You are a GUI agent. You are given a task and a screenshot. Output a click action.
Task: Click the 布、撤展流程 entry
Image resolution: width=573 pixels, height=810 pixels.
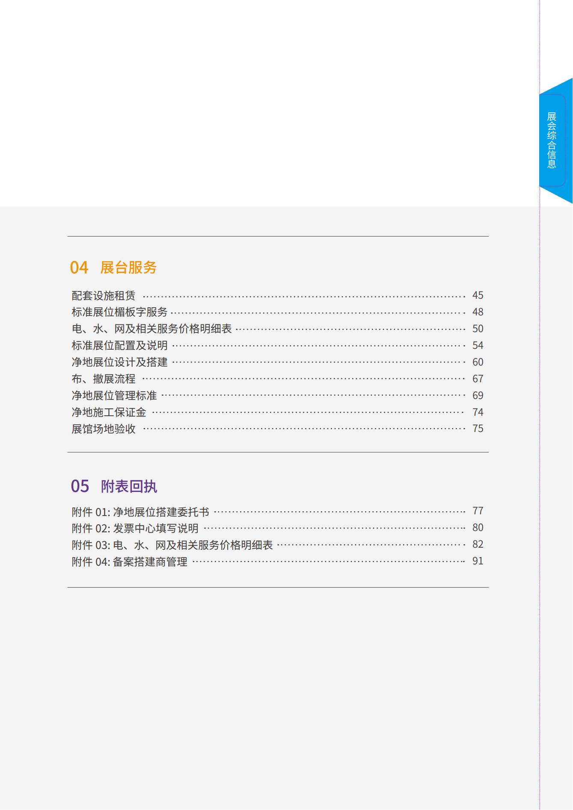pyautogui.click(x=104, y=379)
